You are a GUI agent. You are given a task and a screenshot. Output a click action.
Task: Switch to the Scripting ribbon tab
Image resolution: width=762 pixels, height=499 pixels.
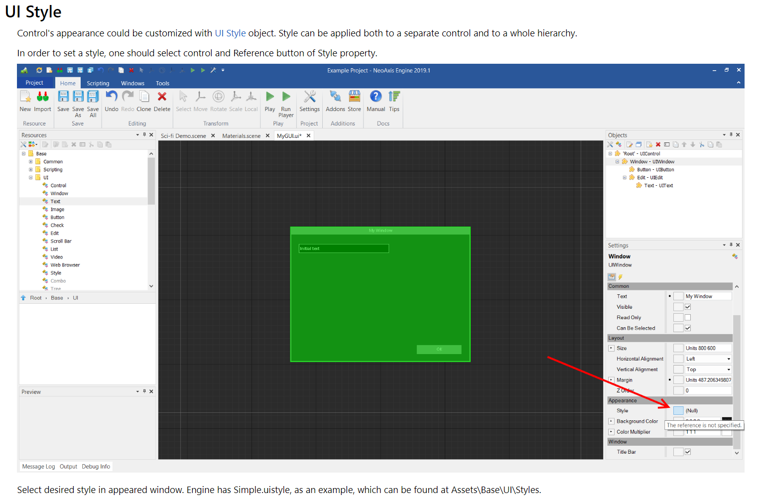[x=98, y=83]
